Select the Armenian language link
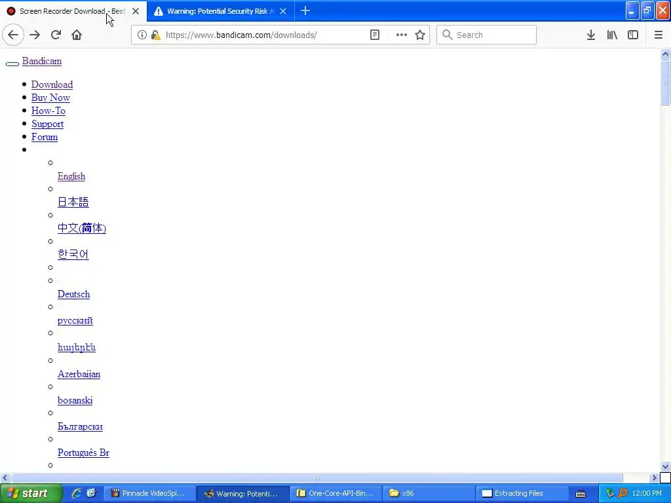 (x=77, y=347)
